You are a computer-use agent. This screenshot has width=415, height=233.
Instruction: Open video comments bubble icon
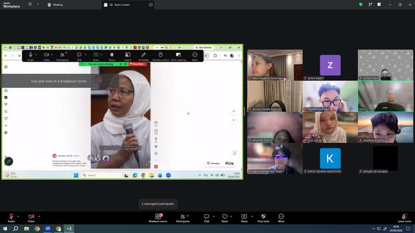click(156, 131)
